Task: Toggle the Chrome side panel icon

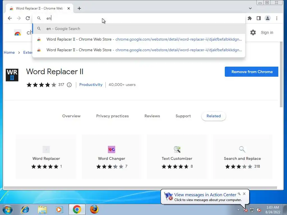Action: [259, 18]
